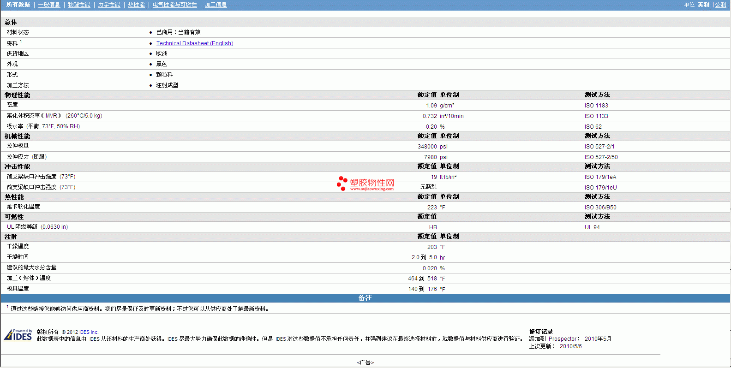Click the 无断裂 impact result

click(428, 187)
